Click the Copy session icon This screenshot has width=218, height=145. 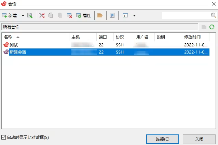(x=51, y=15)
